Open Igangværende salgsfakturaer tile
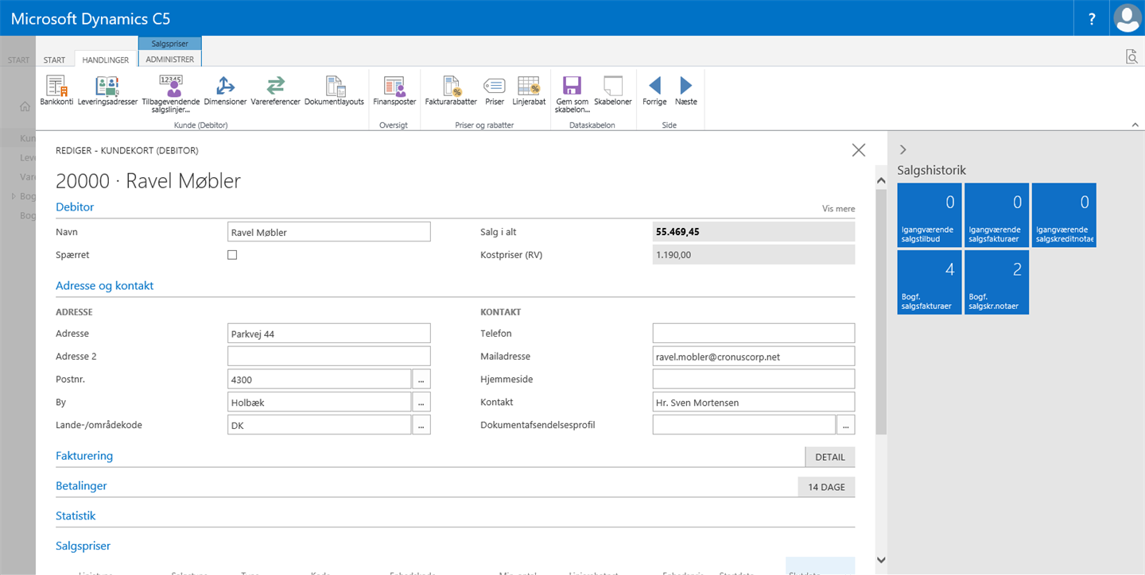The image size is (1145, 575). click(x=997, y=215)
